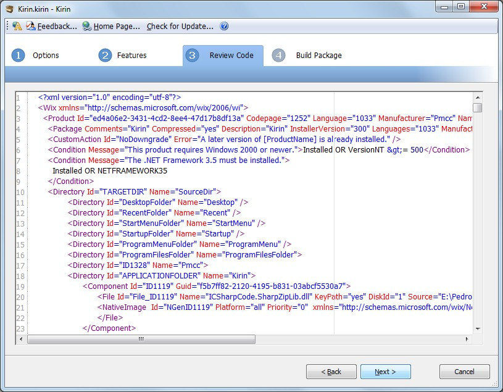Click the xml version declaration line

[110, 97]
